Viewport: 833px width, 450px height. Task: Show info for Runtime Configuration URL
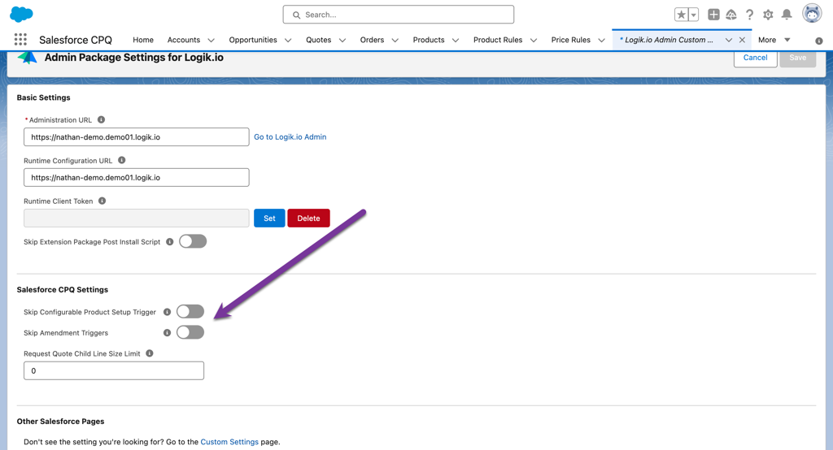click(x=122, y=160)
